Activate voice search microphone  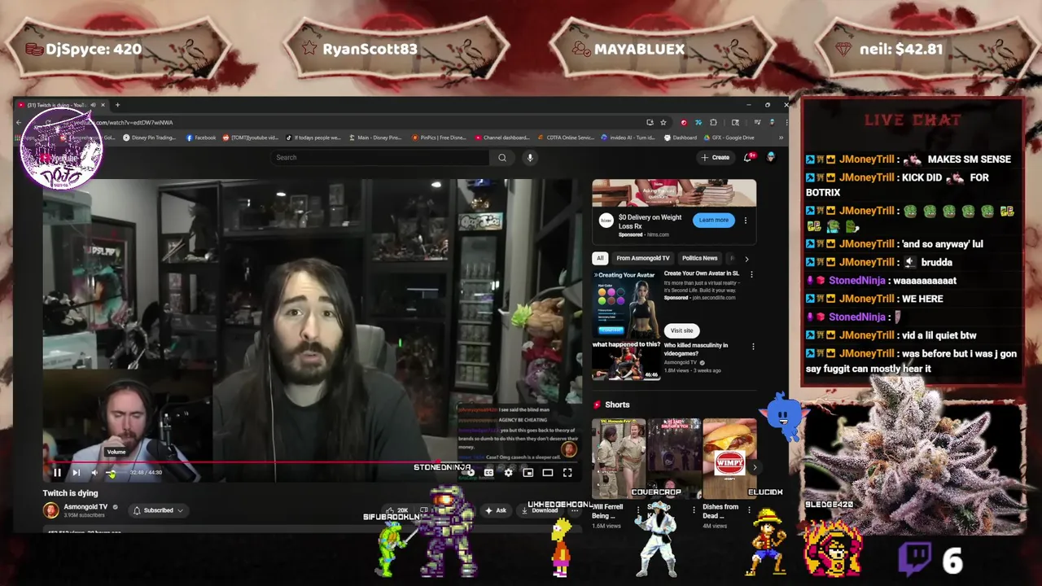click(530, 157)
